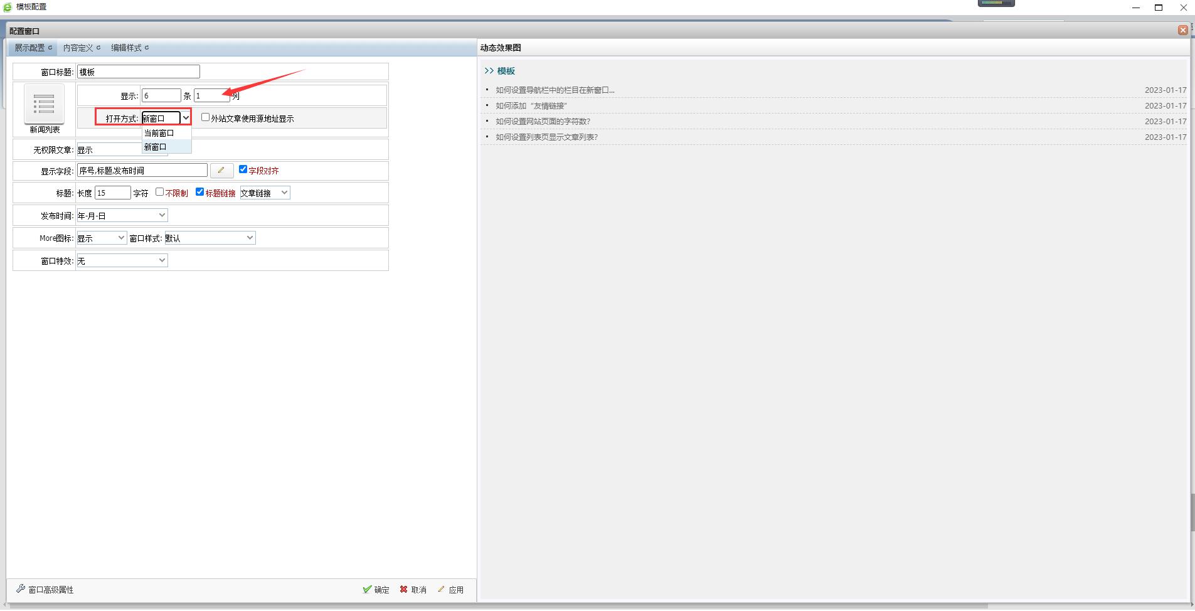Select 当前窗口 from the open dropdown list
Image resolution: width=1195 pixels, height=611 pixels.
pyautogui.click(x=159, y=133)
